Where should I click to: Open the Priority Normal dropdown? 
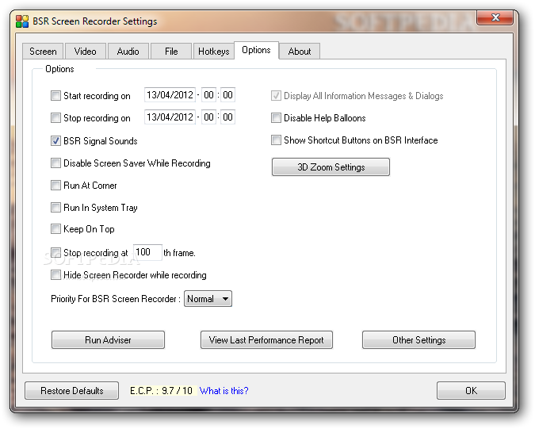(x=208, y=299)
